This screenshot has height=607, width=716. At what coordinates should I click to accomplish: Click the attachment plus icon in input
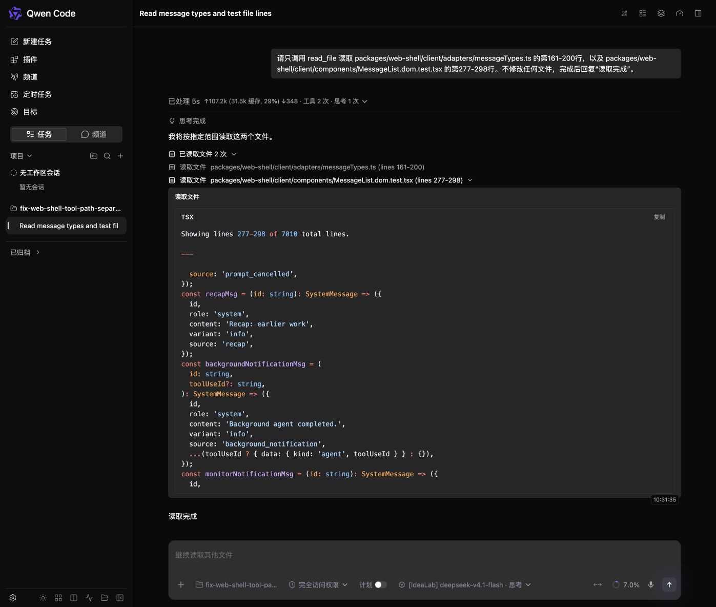tap(181, 584)
